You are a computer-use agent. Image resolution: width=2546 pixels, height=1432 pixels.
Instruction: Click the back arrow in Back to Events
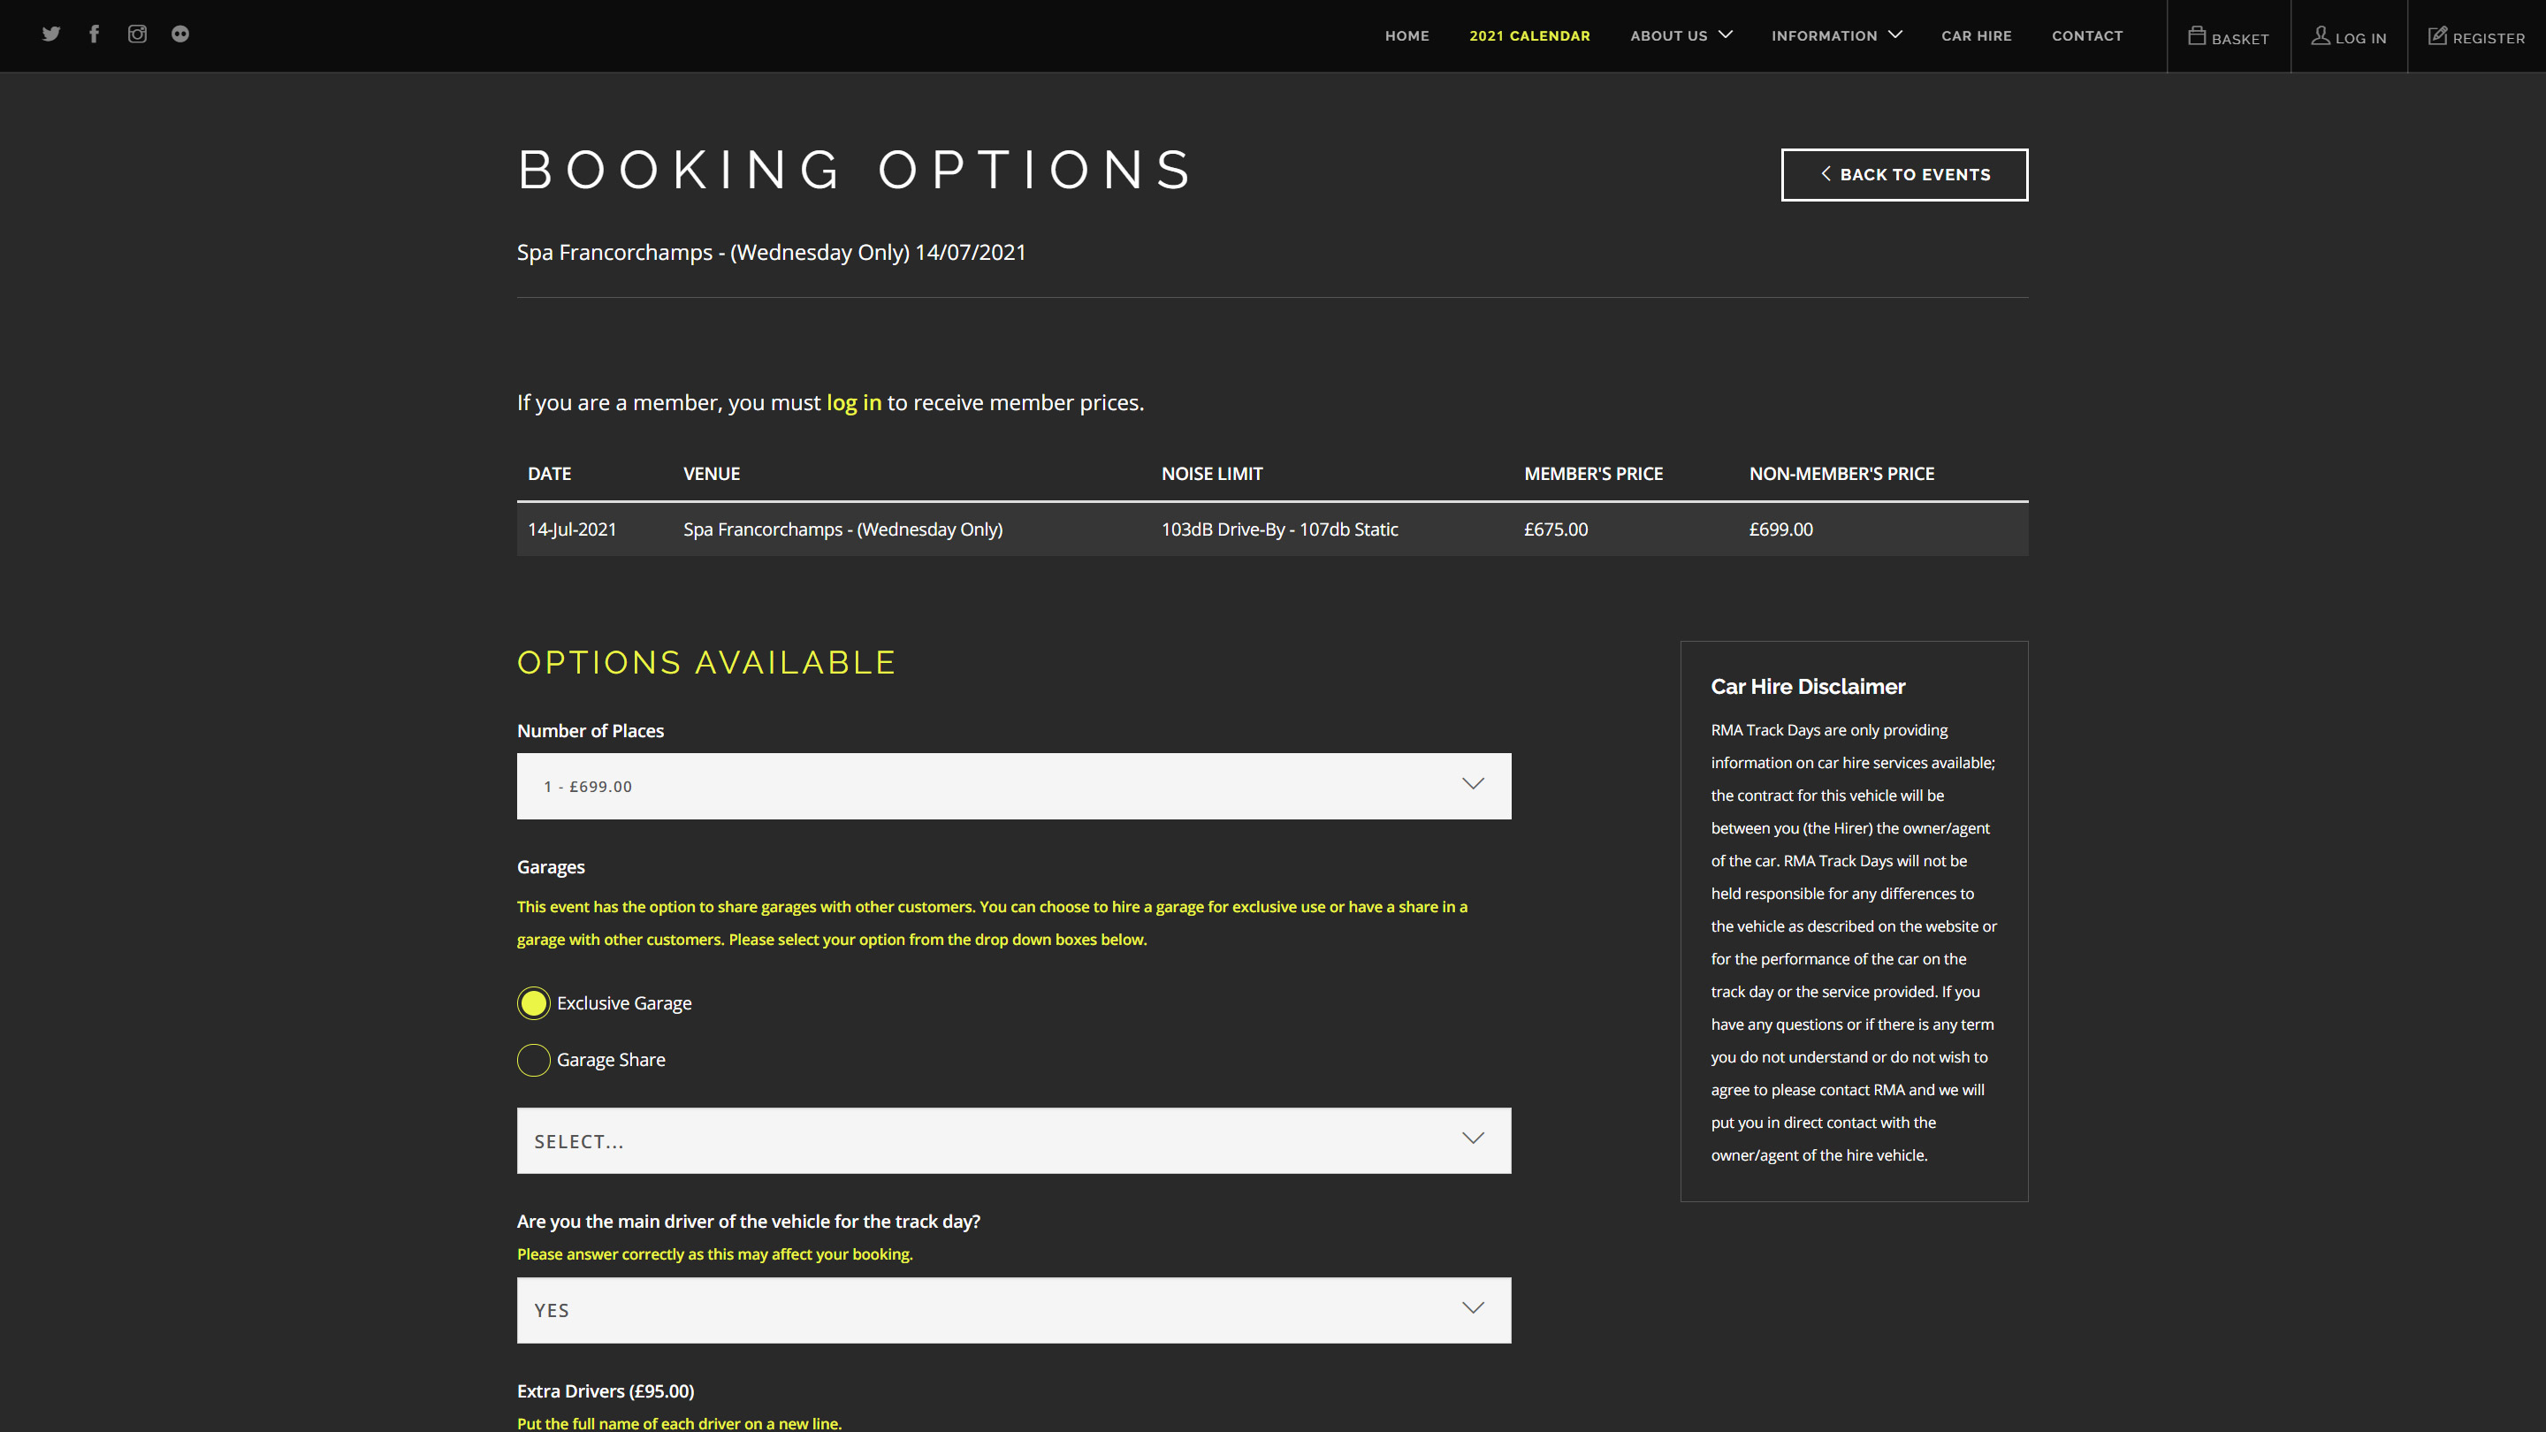pyautogui.click(x=1826, y=174)
